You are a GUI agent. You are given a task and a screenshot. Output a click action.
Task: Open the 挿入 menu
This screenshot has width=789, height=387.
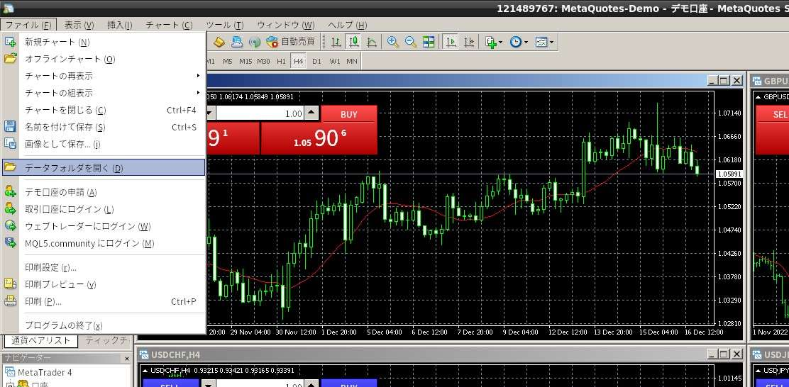pyautogui.click(x=120, y=25)
